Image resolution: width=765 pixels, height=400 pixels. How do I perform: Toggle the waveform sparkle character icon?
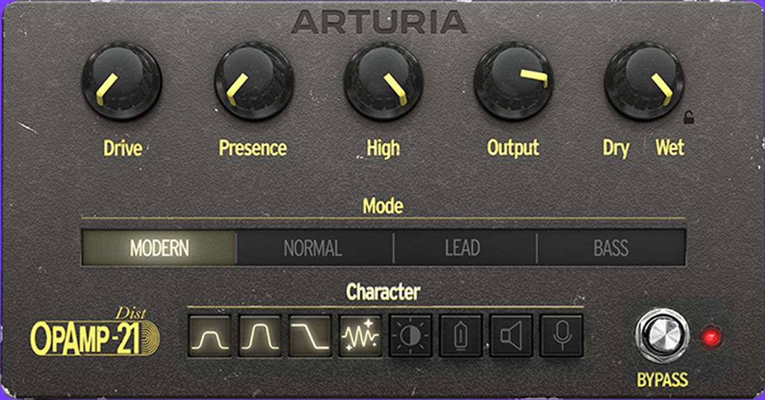(361, 336)
